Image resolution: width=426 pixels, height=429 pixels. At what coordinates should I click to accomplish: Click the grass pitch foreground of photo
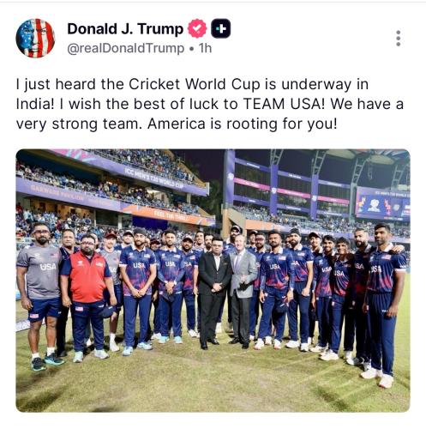pos(213,389)
